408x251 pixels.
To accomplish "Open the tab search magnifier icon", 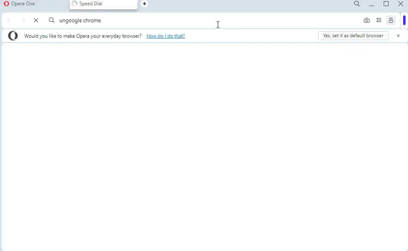I will tap(357, 4).
